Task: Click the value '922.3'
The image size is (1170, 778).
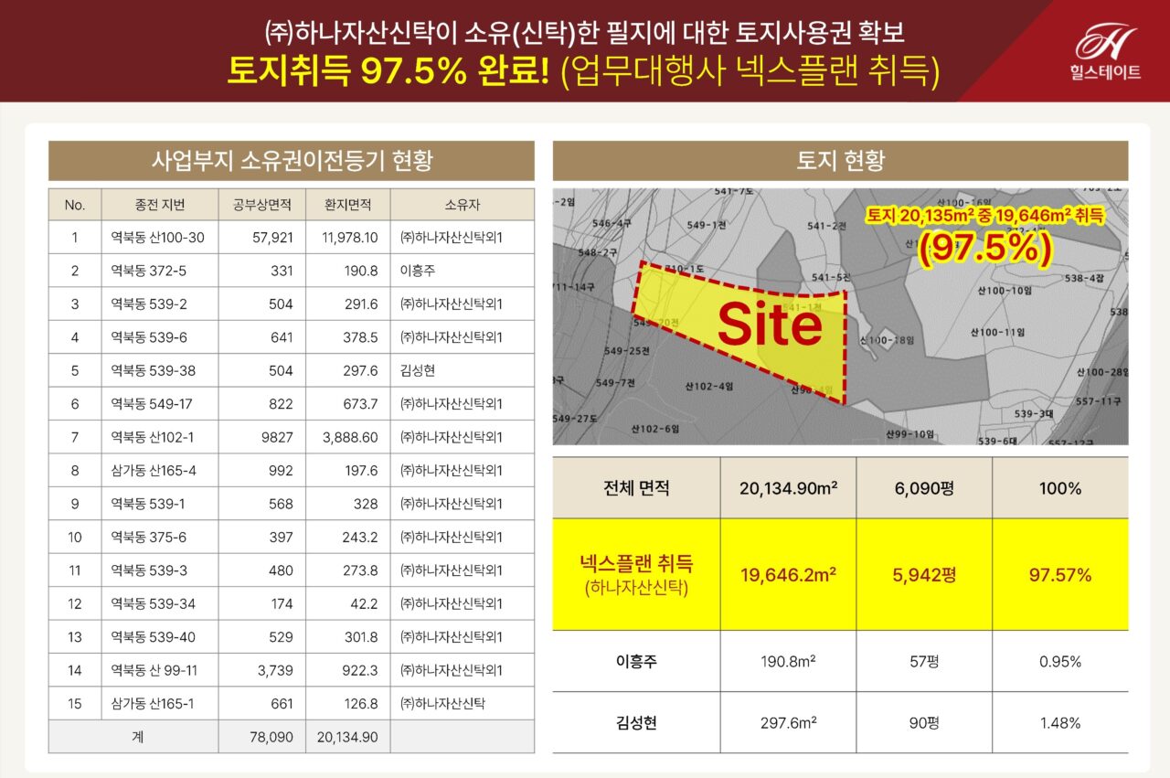Action: point(361,670)
